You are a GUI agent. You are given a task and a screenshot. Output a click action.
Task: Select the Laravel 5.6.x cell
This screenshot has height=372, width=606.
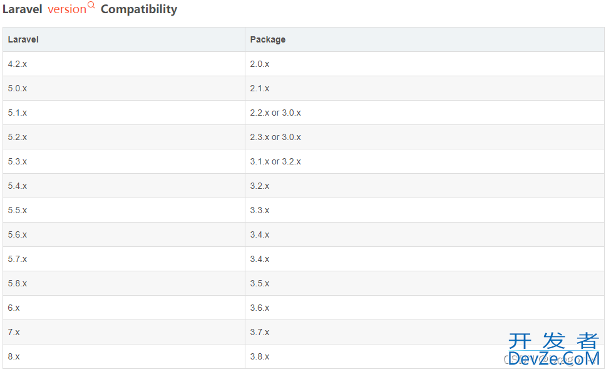[18, 234]
